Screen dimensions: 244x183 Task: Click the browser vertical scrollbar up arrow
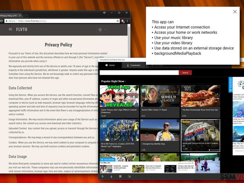coord(129,26)
